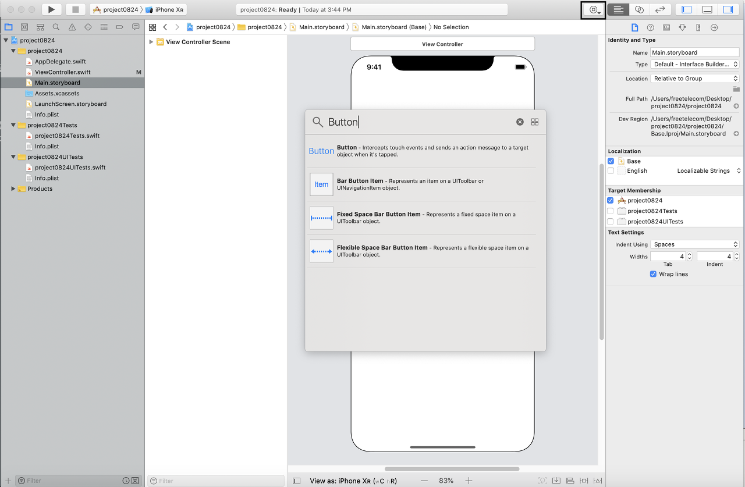
Task: Show the Attributes inspector
Action: coord(682,27)
